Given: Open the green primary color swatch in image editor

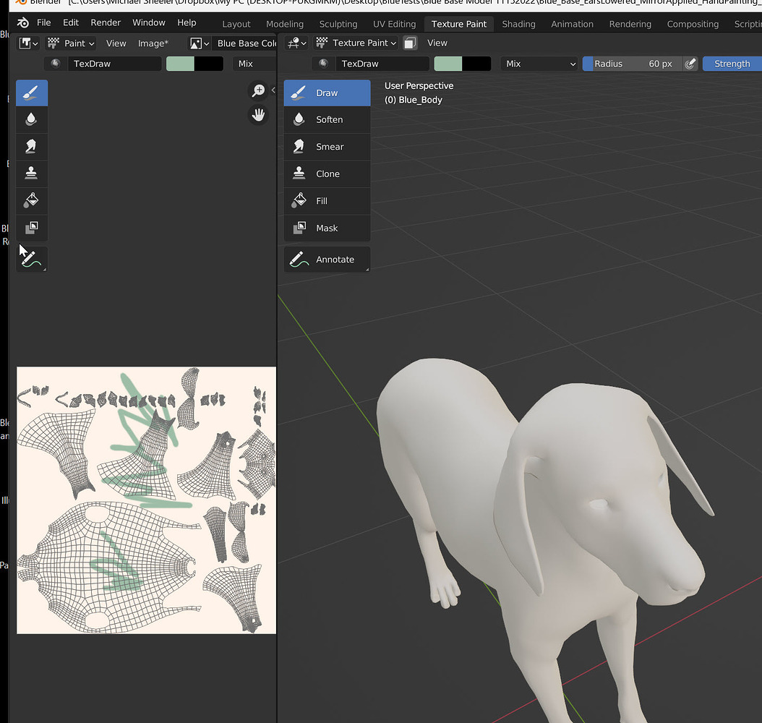Looking at the screenshot, I should click(x=180, y=64).
